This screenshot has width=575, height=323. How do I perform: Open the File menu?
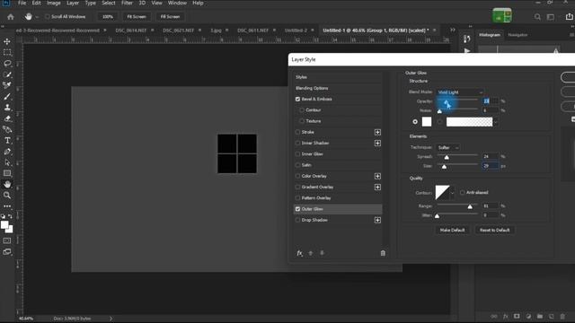coord(22,3)
